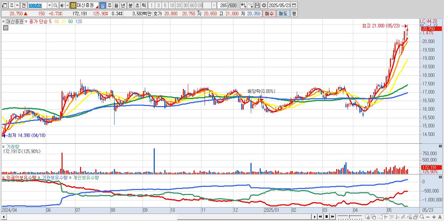This screenshot has width=444, height=221.
Task: Choose the 3 interval button
Action: [x=158, y=5]
